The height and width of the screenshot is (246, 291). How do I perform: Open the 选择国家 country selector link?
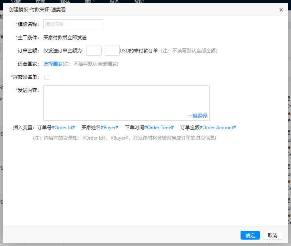pos(53,64)
